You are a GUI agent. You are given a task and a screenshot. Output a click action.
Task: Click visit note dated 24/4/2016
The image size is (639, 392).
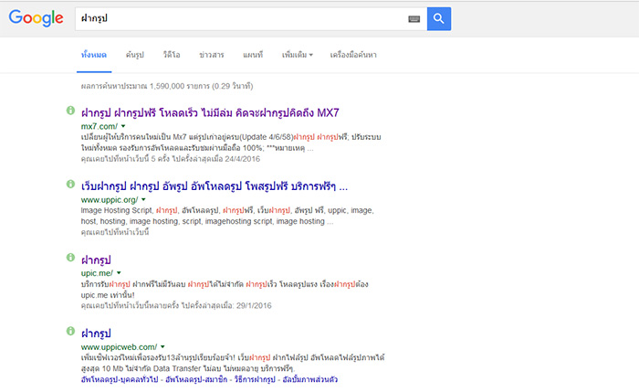coord(171,159)
